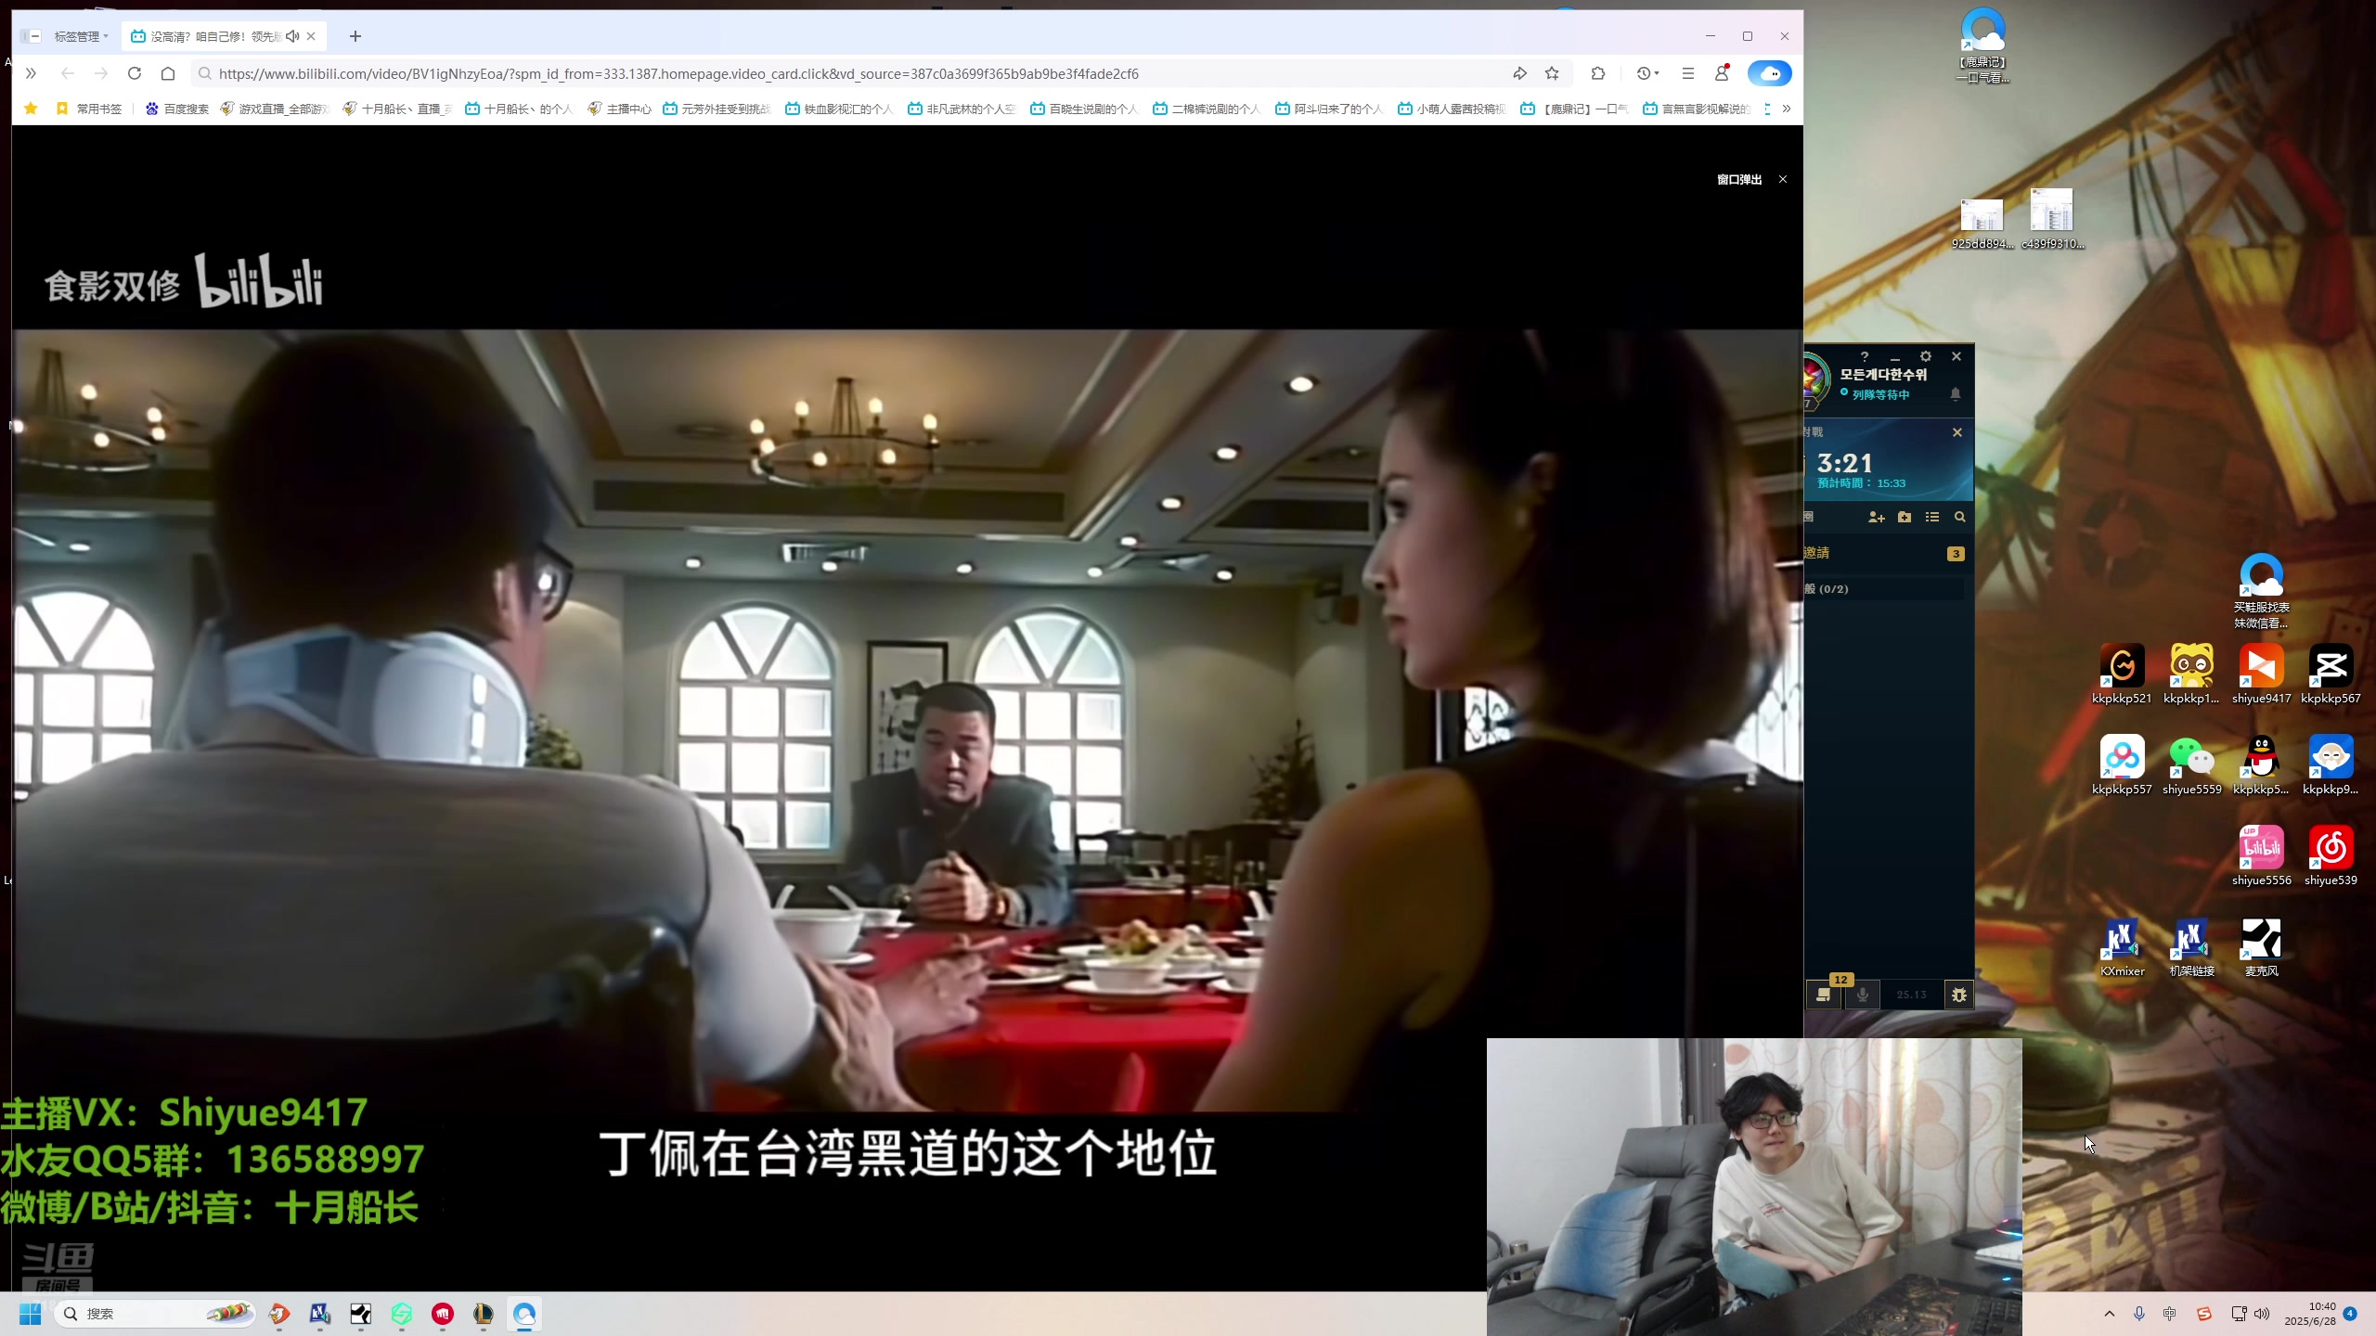Search friends in League client
The width and height of the screenshot is (2376, 1336).
[x=1959, y=517]
